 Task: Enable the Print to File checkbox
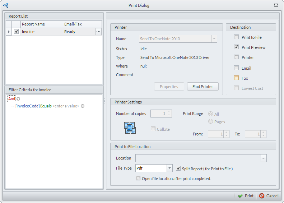(236, 37)
